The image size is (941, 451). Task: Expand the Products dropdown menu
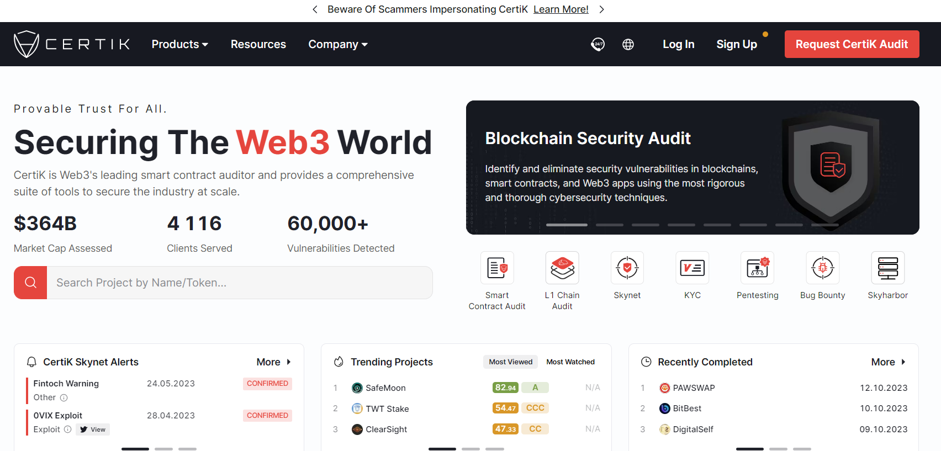click(x=180, y=44)
